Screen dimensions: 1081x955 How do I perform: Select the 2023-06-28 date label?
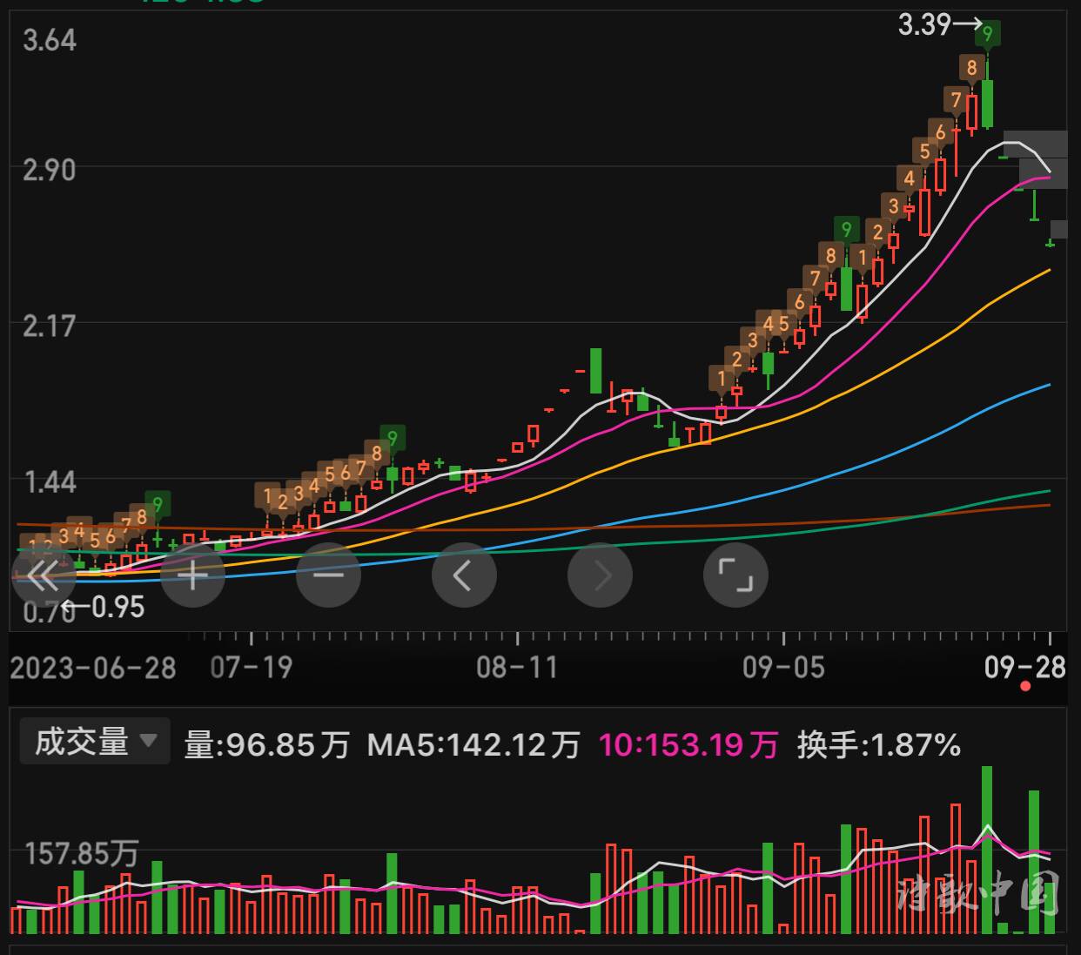pyautogui.click(x=93, y=669)
